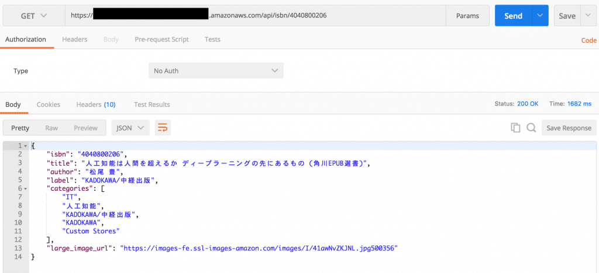
Task: Click the disabled request Body tab
Action: click(111, 39)
